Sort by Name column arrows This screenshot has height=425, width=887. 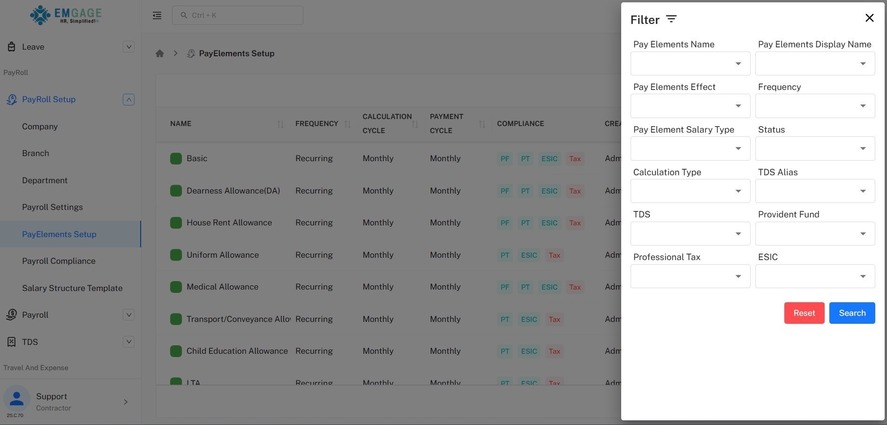(280, 124)
